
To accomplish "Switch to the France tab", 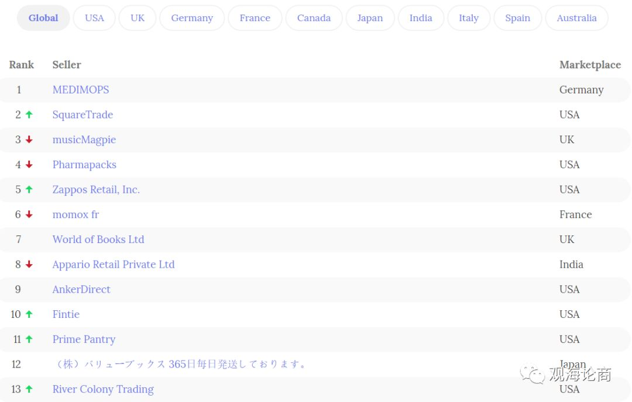I will pyautogui.click(x=255, y=18).
